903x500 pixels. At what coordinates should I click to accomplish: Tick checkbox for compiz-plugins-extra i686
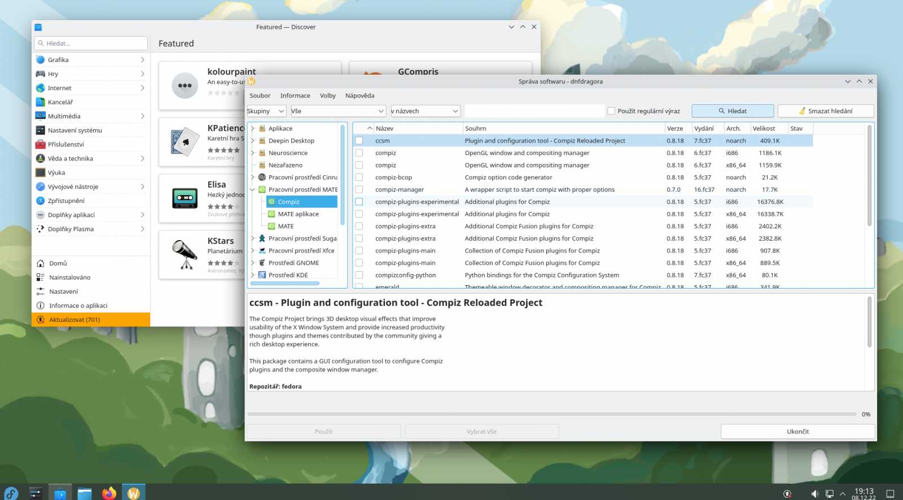tap(359, 226)
